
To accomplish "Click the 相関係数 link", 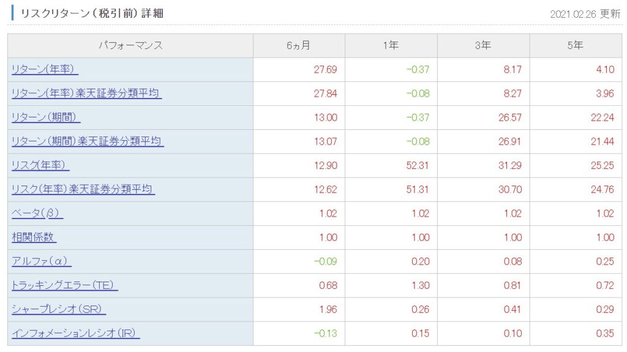I will 34,238.
